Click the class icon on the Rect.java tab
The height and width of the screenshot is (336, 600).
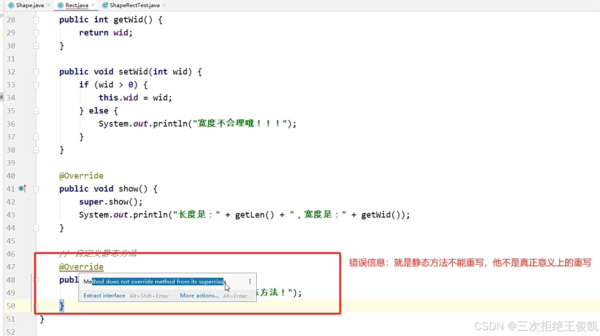(61, 6)
